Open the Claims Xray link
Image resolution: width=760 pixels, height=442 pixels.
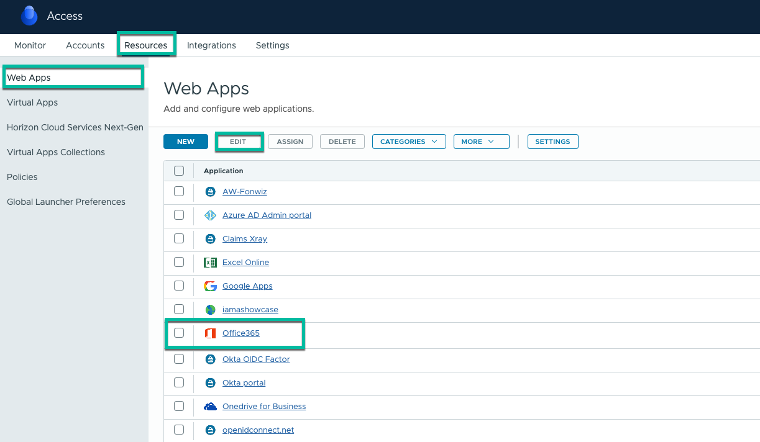[x=245, y=239]
